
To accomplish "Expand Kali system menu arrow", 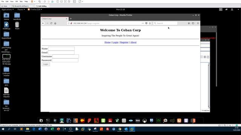I will coord(238,9).
